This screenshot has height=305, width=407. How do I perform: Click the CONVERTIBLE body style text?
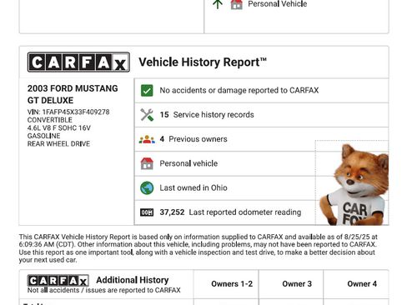50,120
